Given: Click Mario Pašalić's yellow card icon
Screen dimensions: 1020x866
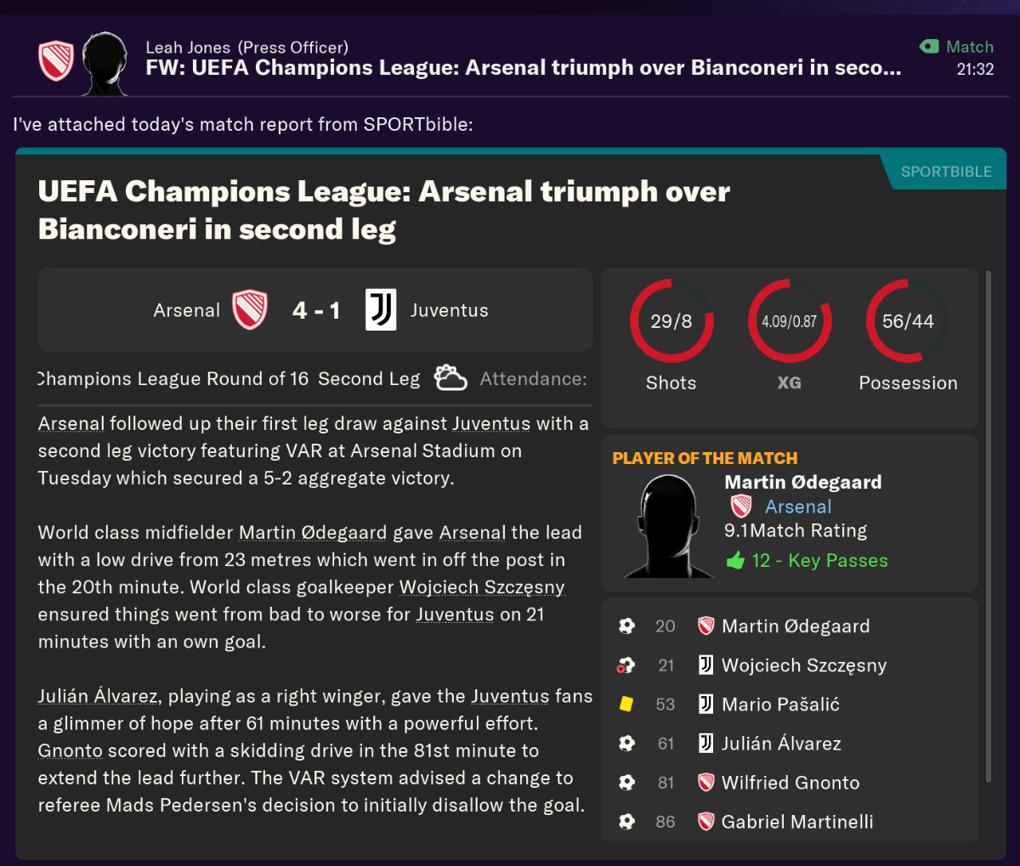Looking at the screenshot, I should coord(626,705).
